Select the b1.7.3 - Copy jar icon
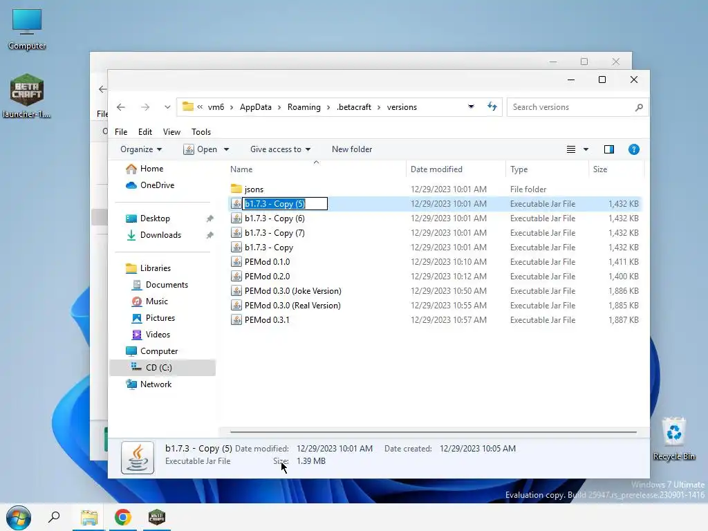Screen dimensions: 708x531 (236, 247)
